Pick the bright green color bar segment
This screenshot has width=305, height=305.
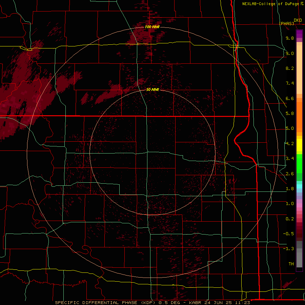pyautogui.click(x=299, y=164)
